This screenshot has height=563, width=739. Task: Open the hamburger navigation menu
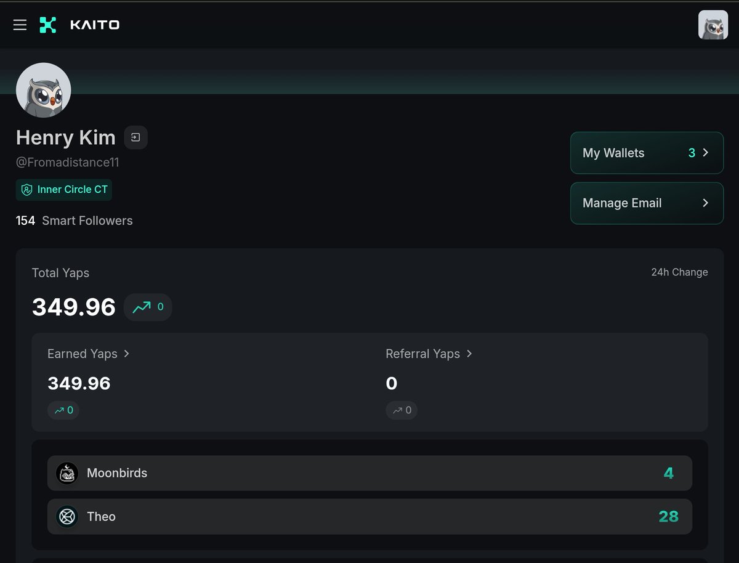pos(20,25)
